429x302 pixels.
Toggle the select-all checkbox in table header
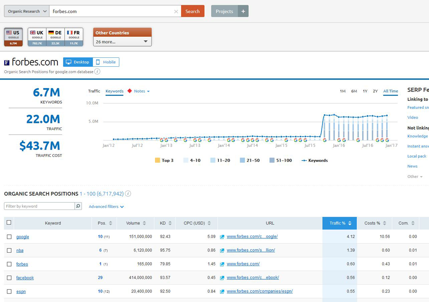(x=9, y=223)
